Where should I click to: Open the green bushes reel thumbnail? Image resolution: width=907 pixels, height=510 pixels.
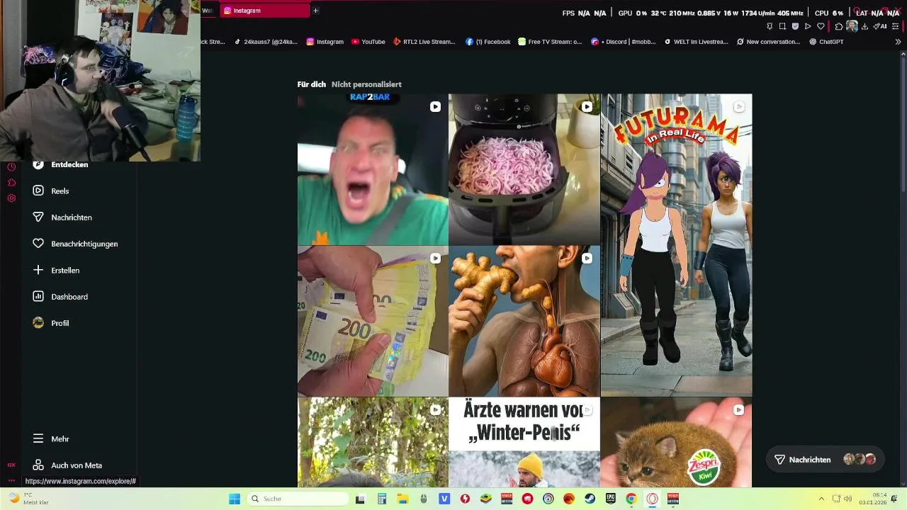(x=373, y=442)
